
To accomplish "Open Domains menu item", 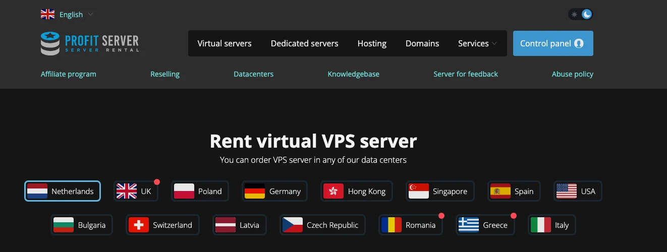I will click(x=422, y=43).
